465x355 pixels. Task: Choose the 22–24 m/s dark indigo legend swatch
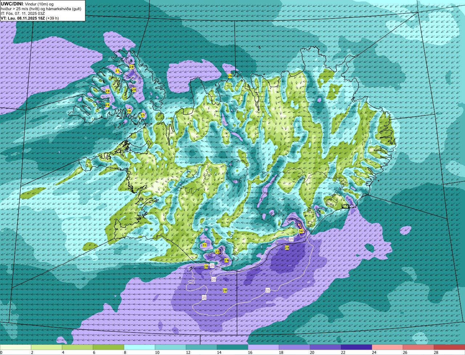357,347
